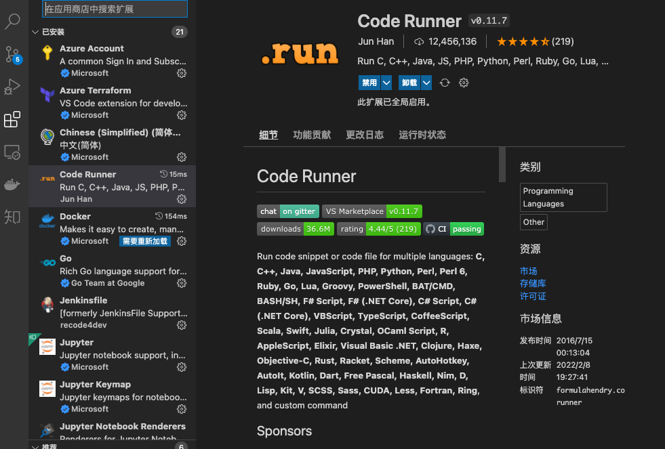This screenshot has height=449, width=665.
Task: Open the 存储库 resource link
Action: tap(533, 283)
